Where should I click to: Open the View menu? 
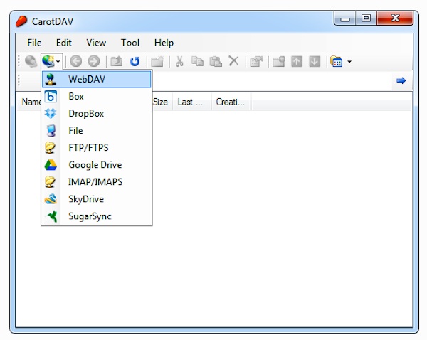(x=96, y=43)
